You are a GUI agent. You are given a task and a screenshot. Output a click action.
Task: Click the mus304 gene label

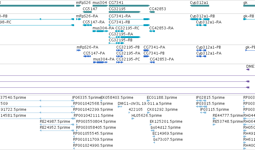[x=100, y=3]
